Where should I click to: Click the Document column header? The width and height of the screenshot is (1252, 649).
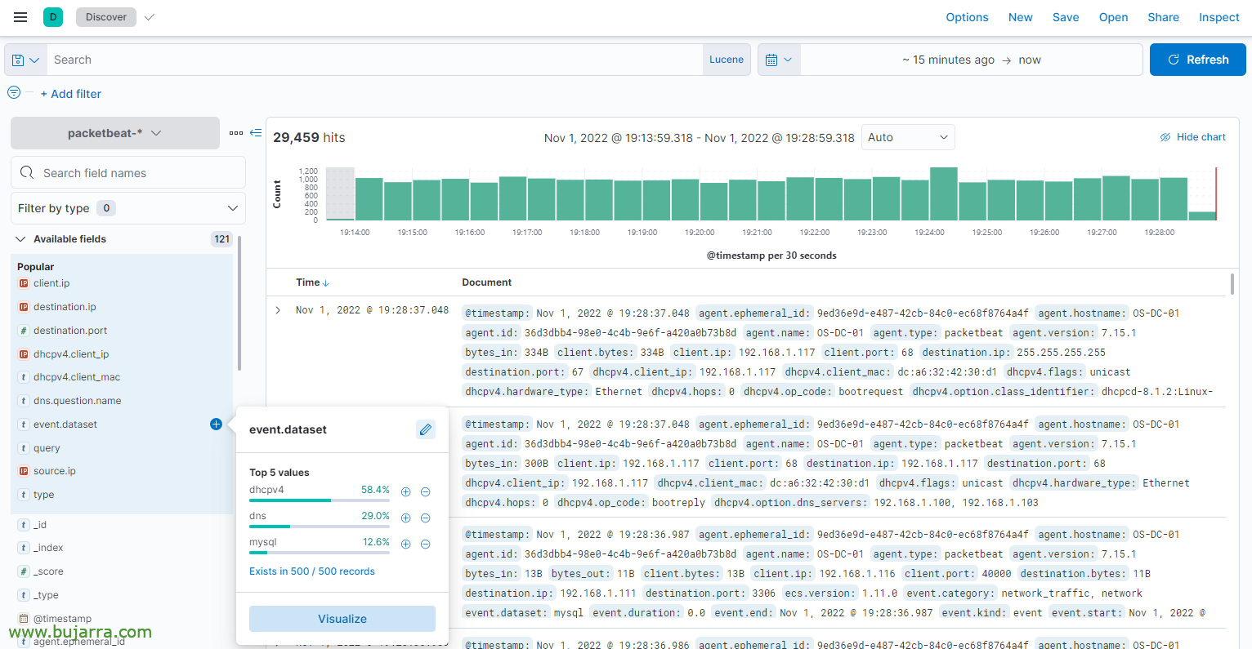tap(487, 282)
